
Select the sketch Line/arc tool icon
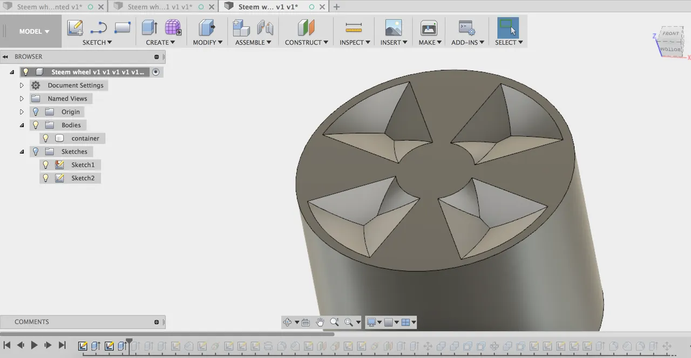pos(99,27)
